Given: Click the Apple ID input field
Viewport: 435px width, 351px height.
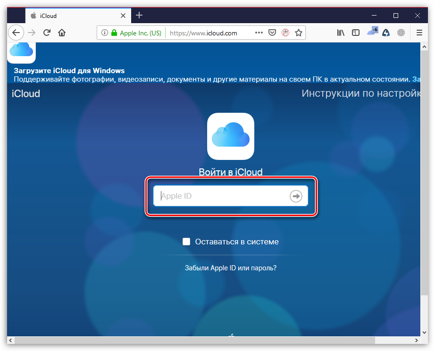Looking at the screenshot, I should [231, 196].
